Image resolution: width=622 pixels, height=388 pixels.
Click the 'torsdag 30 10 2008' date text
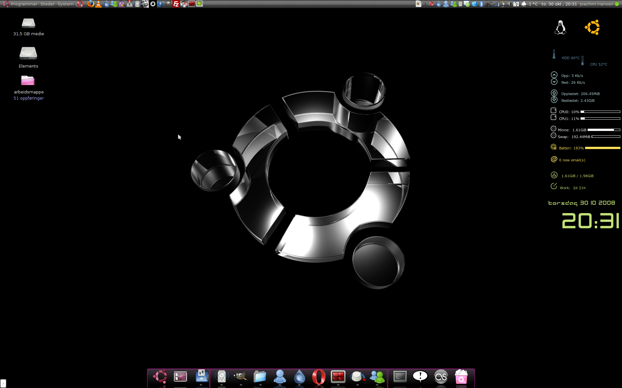[582, 203]
